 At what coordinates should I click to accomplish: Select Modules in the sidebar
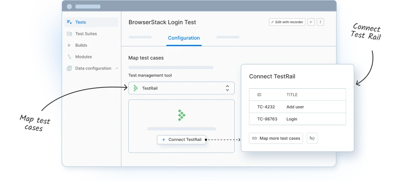pos(84,57)
